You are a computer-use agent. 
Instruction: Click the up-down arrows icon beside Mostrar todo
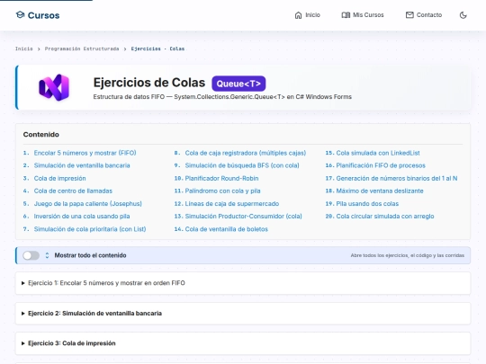tap(47, 255)
